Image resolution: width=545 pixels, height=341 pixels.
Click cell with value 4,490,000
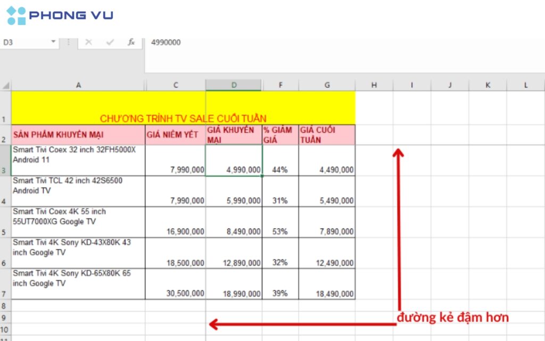coord(327,160)
